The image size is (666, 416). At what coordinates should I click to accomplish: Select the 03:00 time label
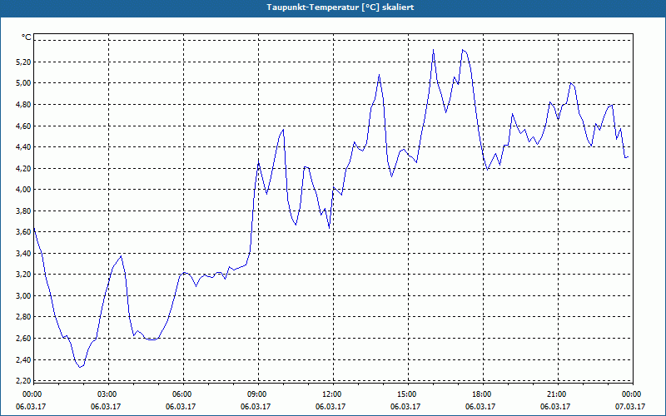click(x=108, y=394)
